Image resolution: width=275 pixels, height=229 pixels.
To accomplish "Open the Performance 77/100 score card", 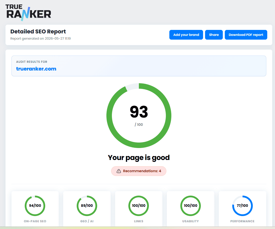I will pyautogui.click(x=242, y=209).
